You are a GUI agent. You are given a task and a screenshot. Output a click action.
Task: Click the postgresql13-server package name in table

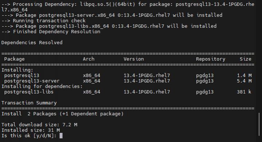point(32,81)
